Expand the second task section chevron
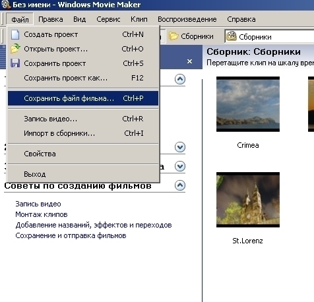The height and width of the screenshot is (302, 314). [180, 147]
